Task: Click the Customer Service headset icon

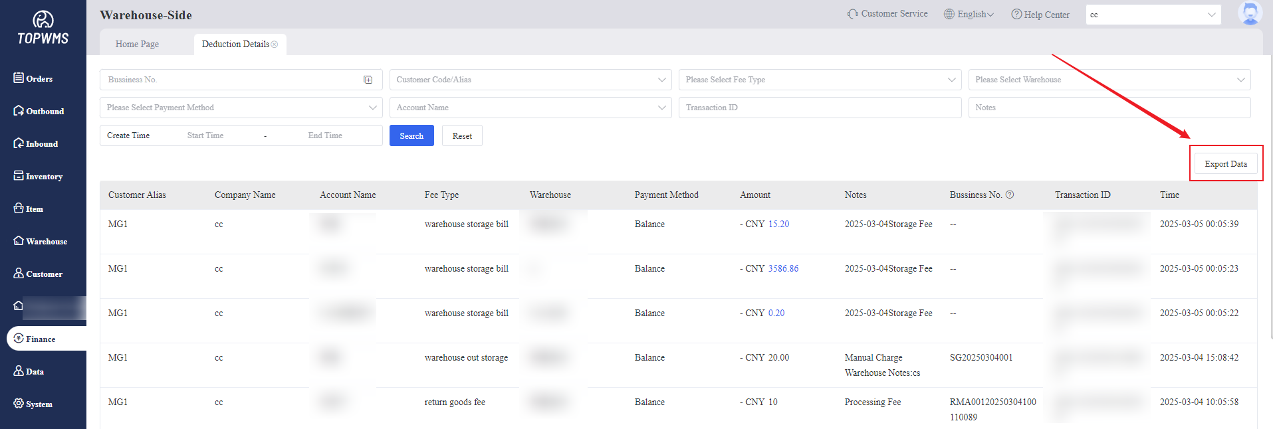Action: coord(852,14)
